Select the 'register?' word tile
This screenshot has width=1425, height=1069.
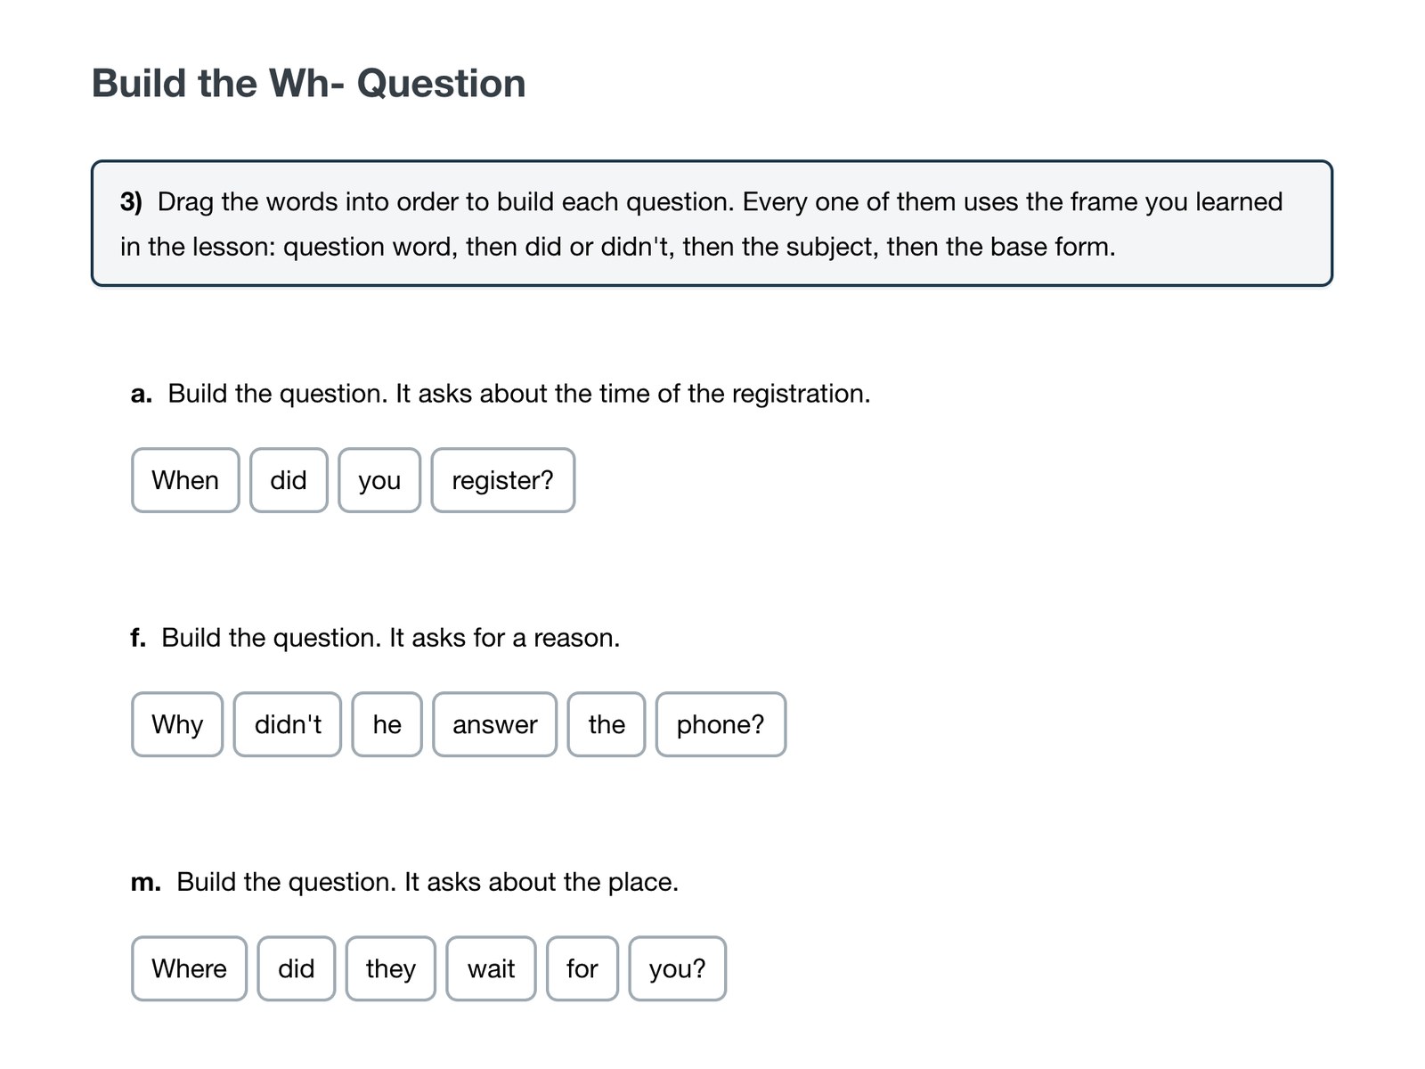(x=503, y=480)
